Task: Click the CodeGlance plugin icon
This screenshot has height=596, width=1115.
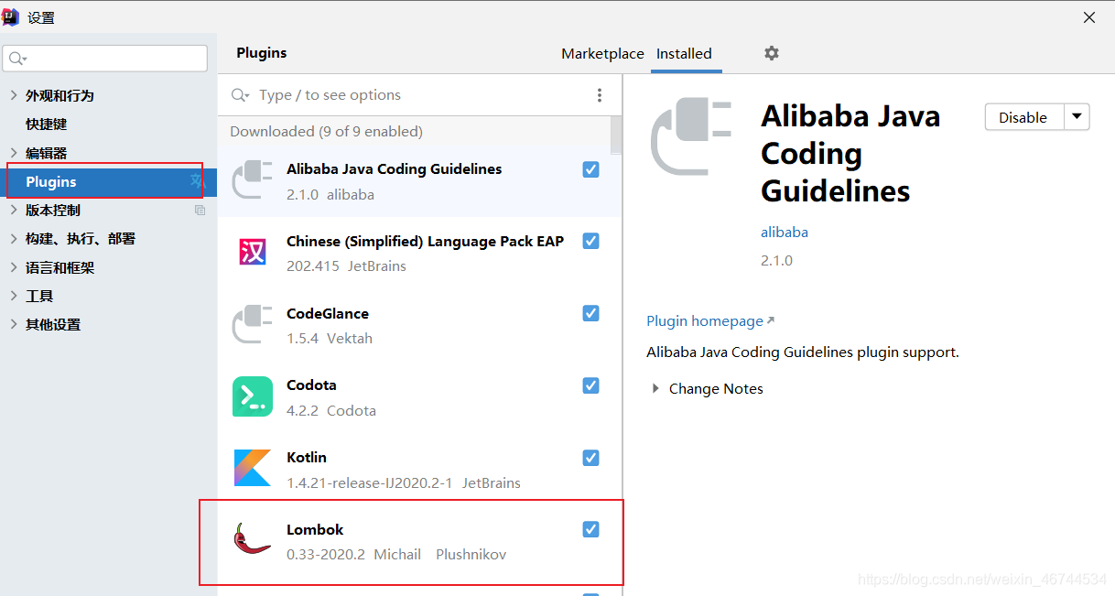Action: pyautogui.click(x=253, y=325)
